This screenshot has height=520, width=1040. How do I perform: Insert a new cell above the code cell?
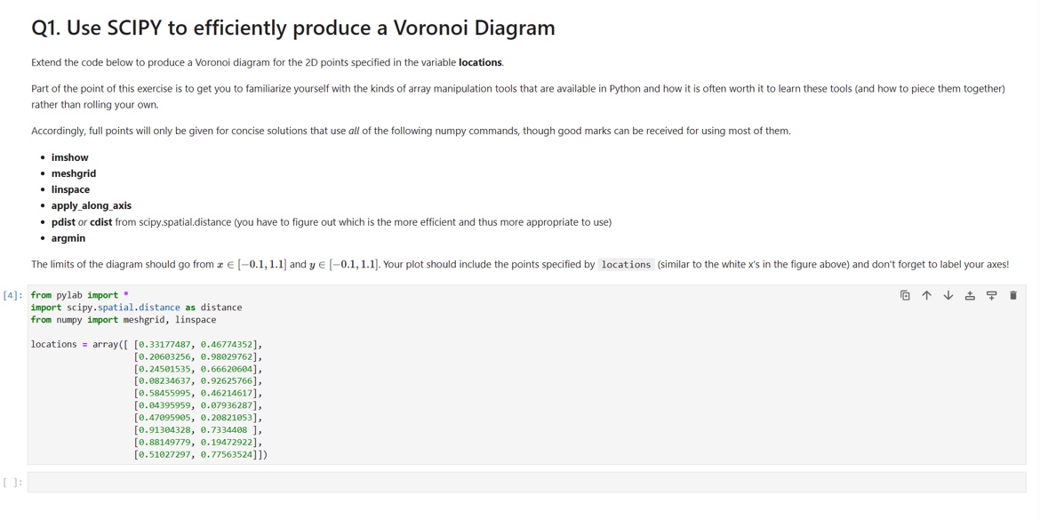pyautogui.click(x=970, y=295)
